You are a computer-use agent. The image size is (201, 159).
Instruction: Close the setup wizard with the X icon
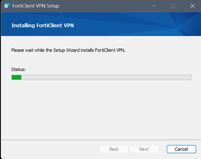tap(193, 6)
